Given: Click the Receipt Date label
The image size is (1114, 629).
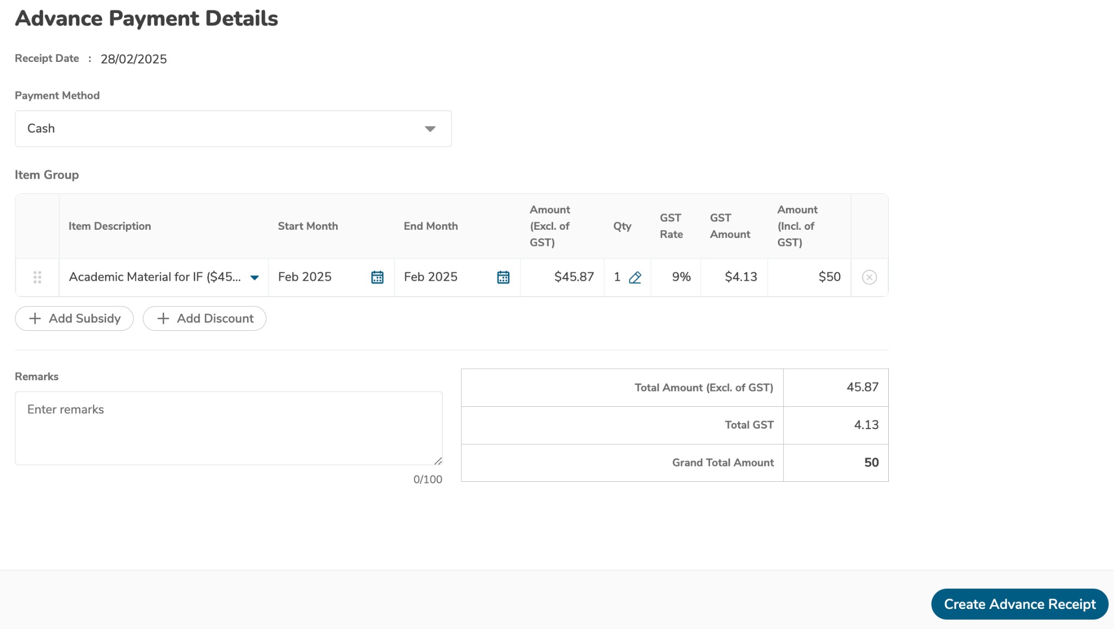Looking at the screenshot, I should 47,58.
